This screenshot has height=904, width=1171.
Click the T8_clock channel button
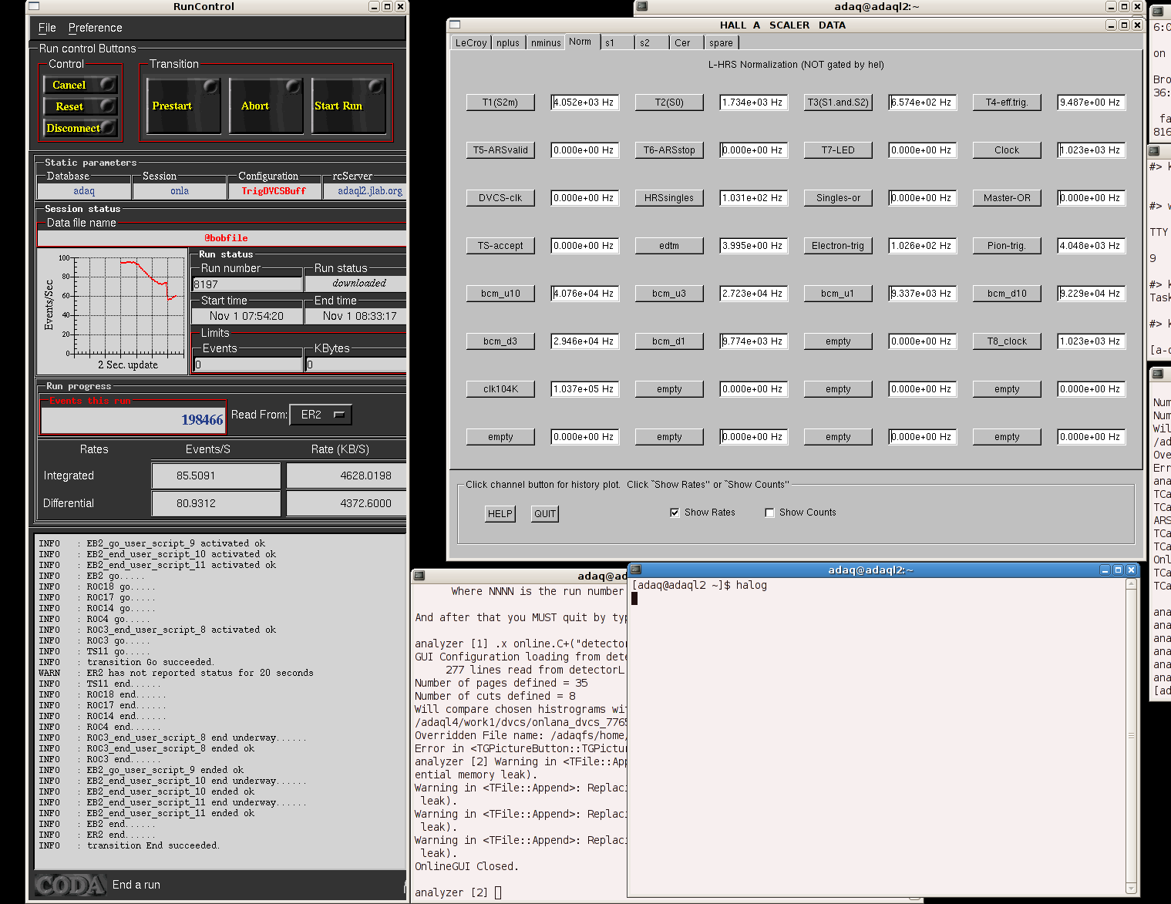[1007, 341]
